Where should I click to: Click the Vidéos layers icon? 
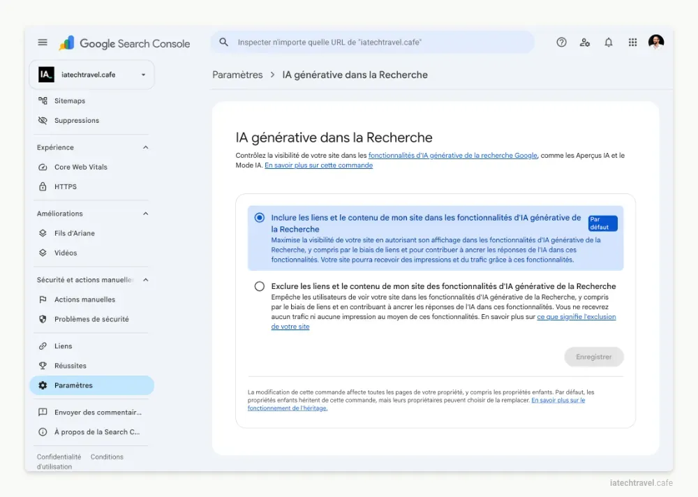coord(43,253)
